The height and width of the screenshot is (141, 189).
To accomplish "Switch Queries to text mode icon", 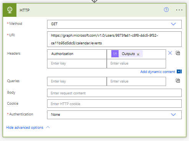I will pos(178,81).
